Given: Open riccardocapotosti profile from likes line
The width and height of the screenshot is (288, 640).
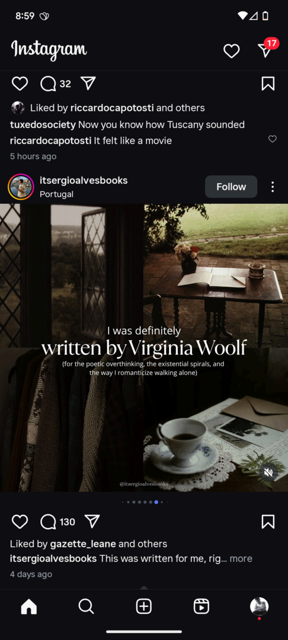Looking at the screenshot, I should tap(112, 108).
